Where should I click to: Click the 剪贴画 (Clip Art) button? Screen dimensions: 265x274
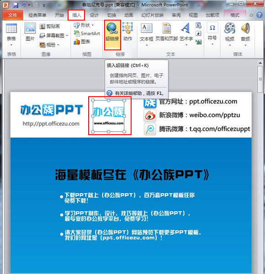click(50, 27)
